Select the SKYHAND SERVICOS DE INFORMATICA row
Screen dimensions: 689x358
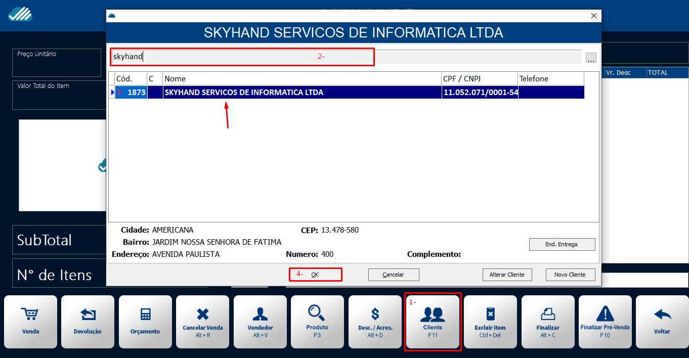click(x=304, y=93)
